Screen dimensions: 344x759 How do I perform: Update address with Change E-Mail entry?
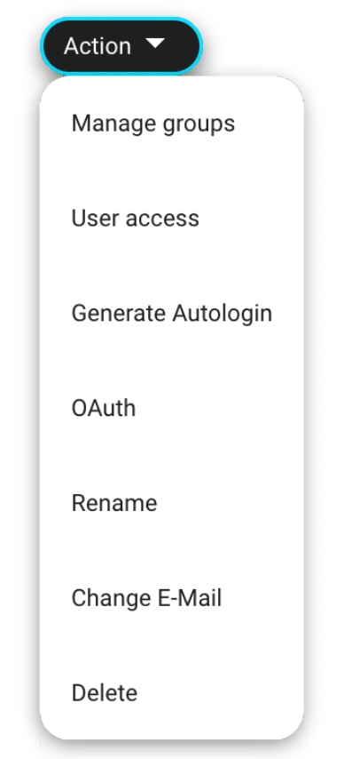point(172,597)
